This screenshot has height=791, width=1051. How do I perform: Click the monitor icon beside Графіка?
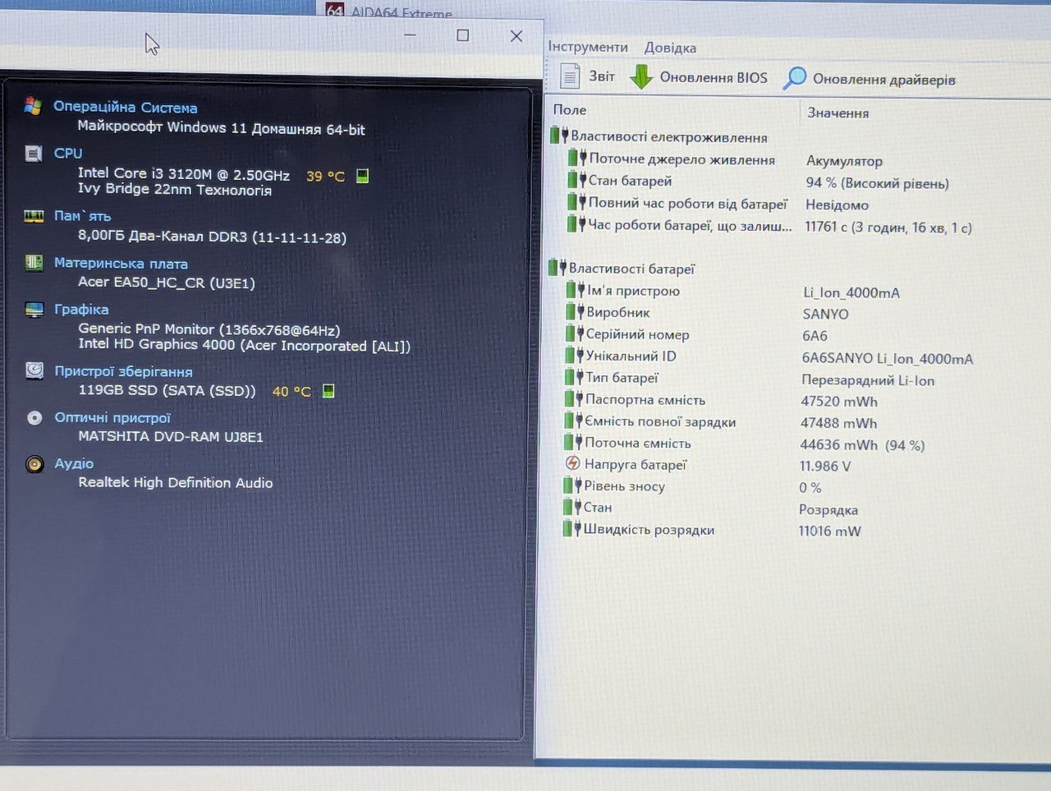coord(34,309)
